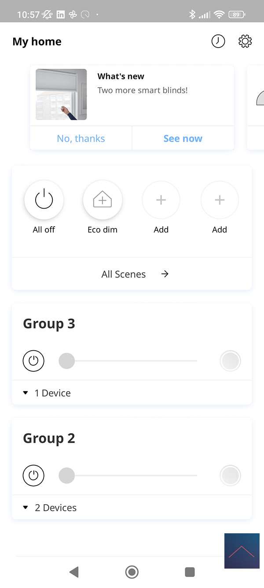Activate the Eco dim scene

pyautogui.click(x=103, y=200)
